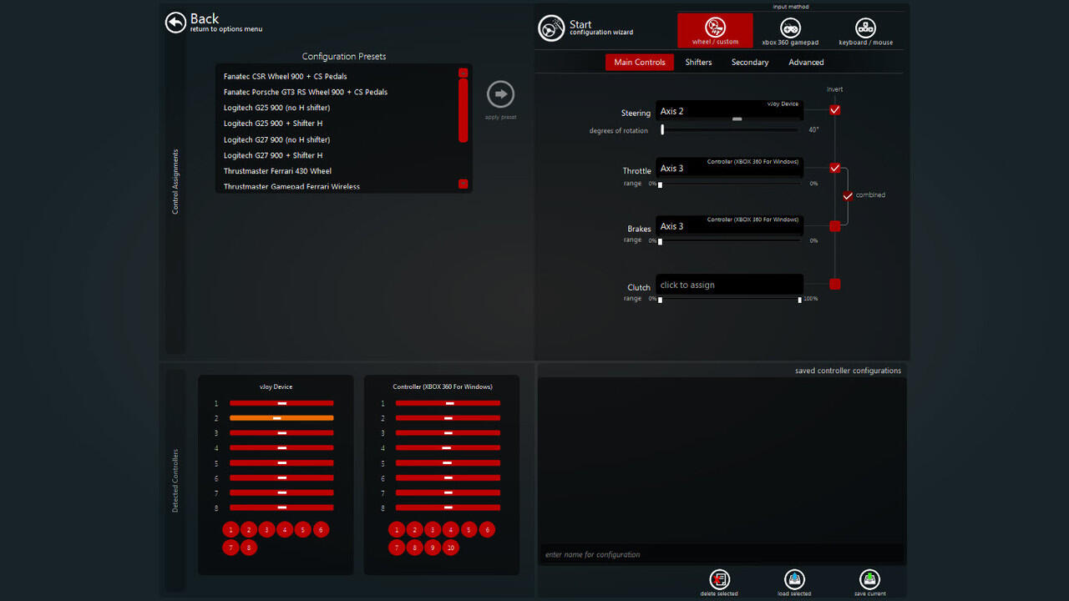Select 'Logitech G25 900 + Shifter H' preset
Screen dimensions: 1069x601
(x=273, y=124)
